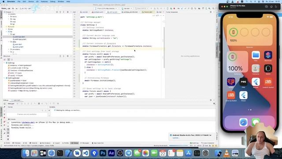Open the Files app on the iPhone simulator
The image size is (282, 159).
tap(256, 55)
